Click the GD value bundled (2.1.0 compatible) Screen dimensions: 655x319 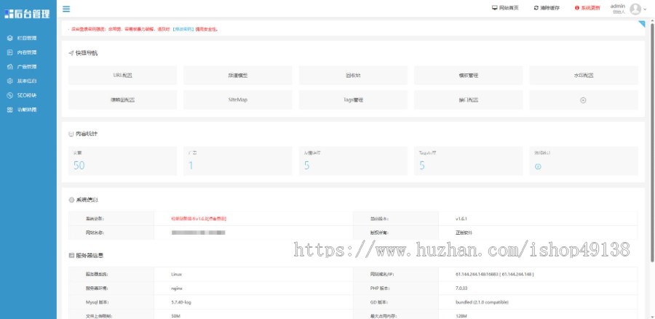[482, 302]
